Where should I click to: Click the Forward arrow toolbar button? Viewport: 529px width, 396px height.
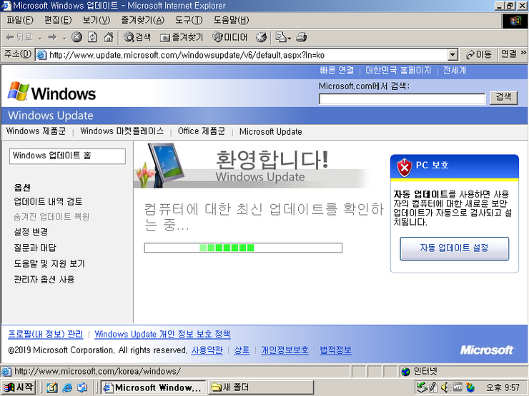52,37
